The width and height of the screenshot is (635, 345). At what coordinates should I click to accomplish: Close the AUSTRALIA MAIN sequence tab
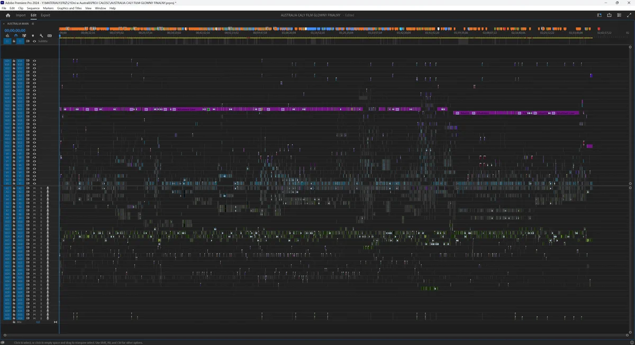click(4, 24)
